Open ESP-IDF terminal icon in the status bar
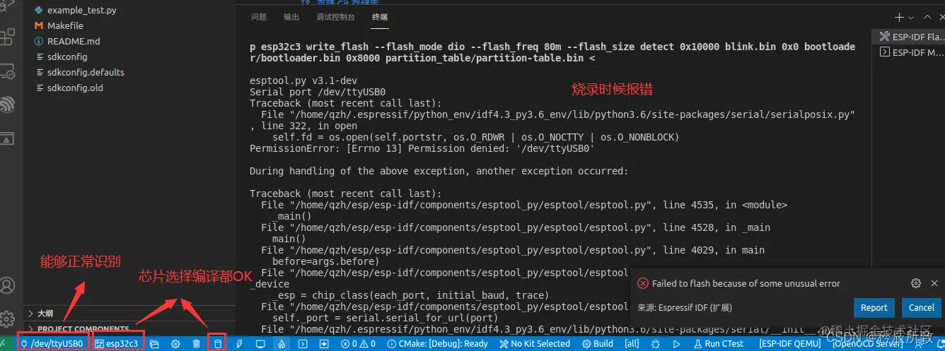Viewport: 945px width, 351px height. [x=303, y=344]
